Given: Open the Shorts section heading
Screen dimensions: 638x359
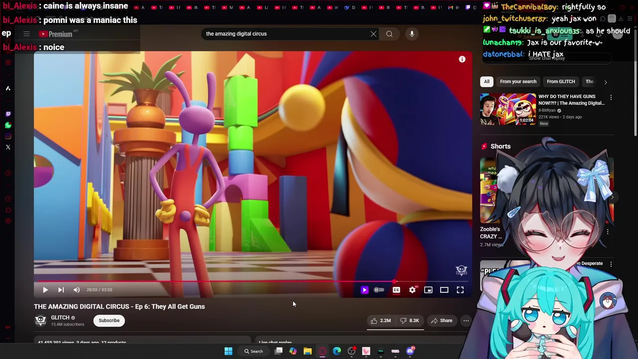Looking at the screenshot, I should (x=500, y=147).
